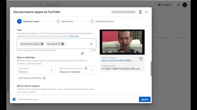Open the help icon in the top bar
This screenshot has height=110, width=197.
pyautogui.click(x=178, y=5)
